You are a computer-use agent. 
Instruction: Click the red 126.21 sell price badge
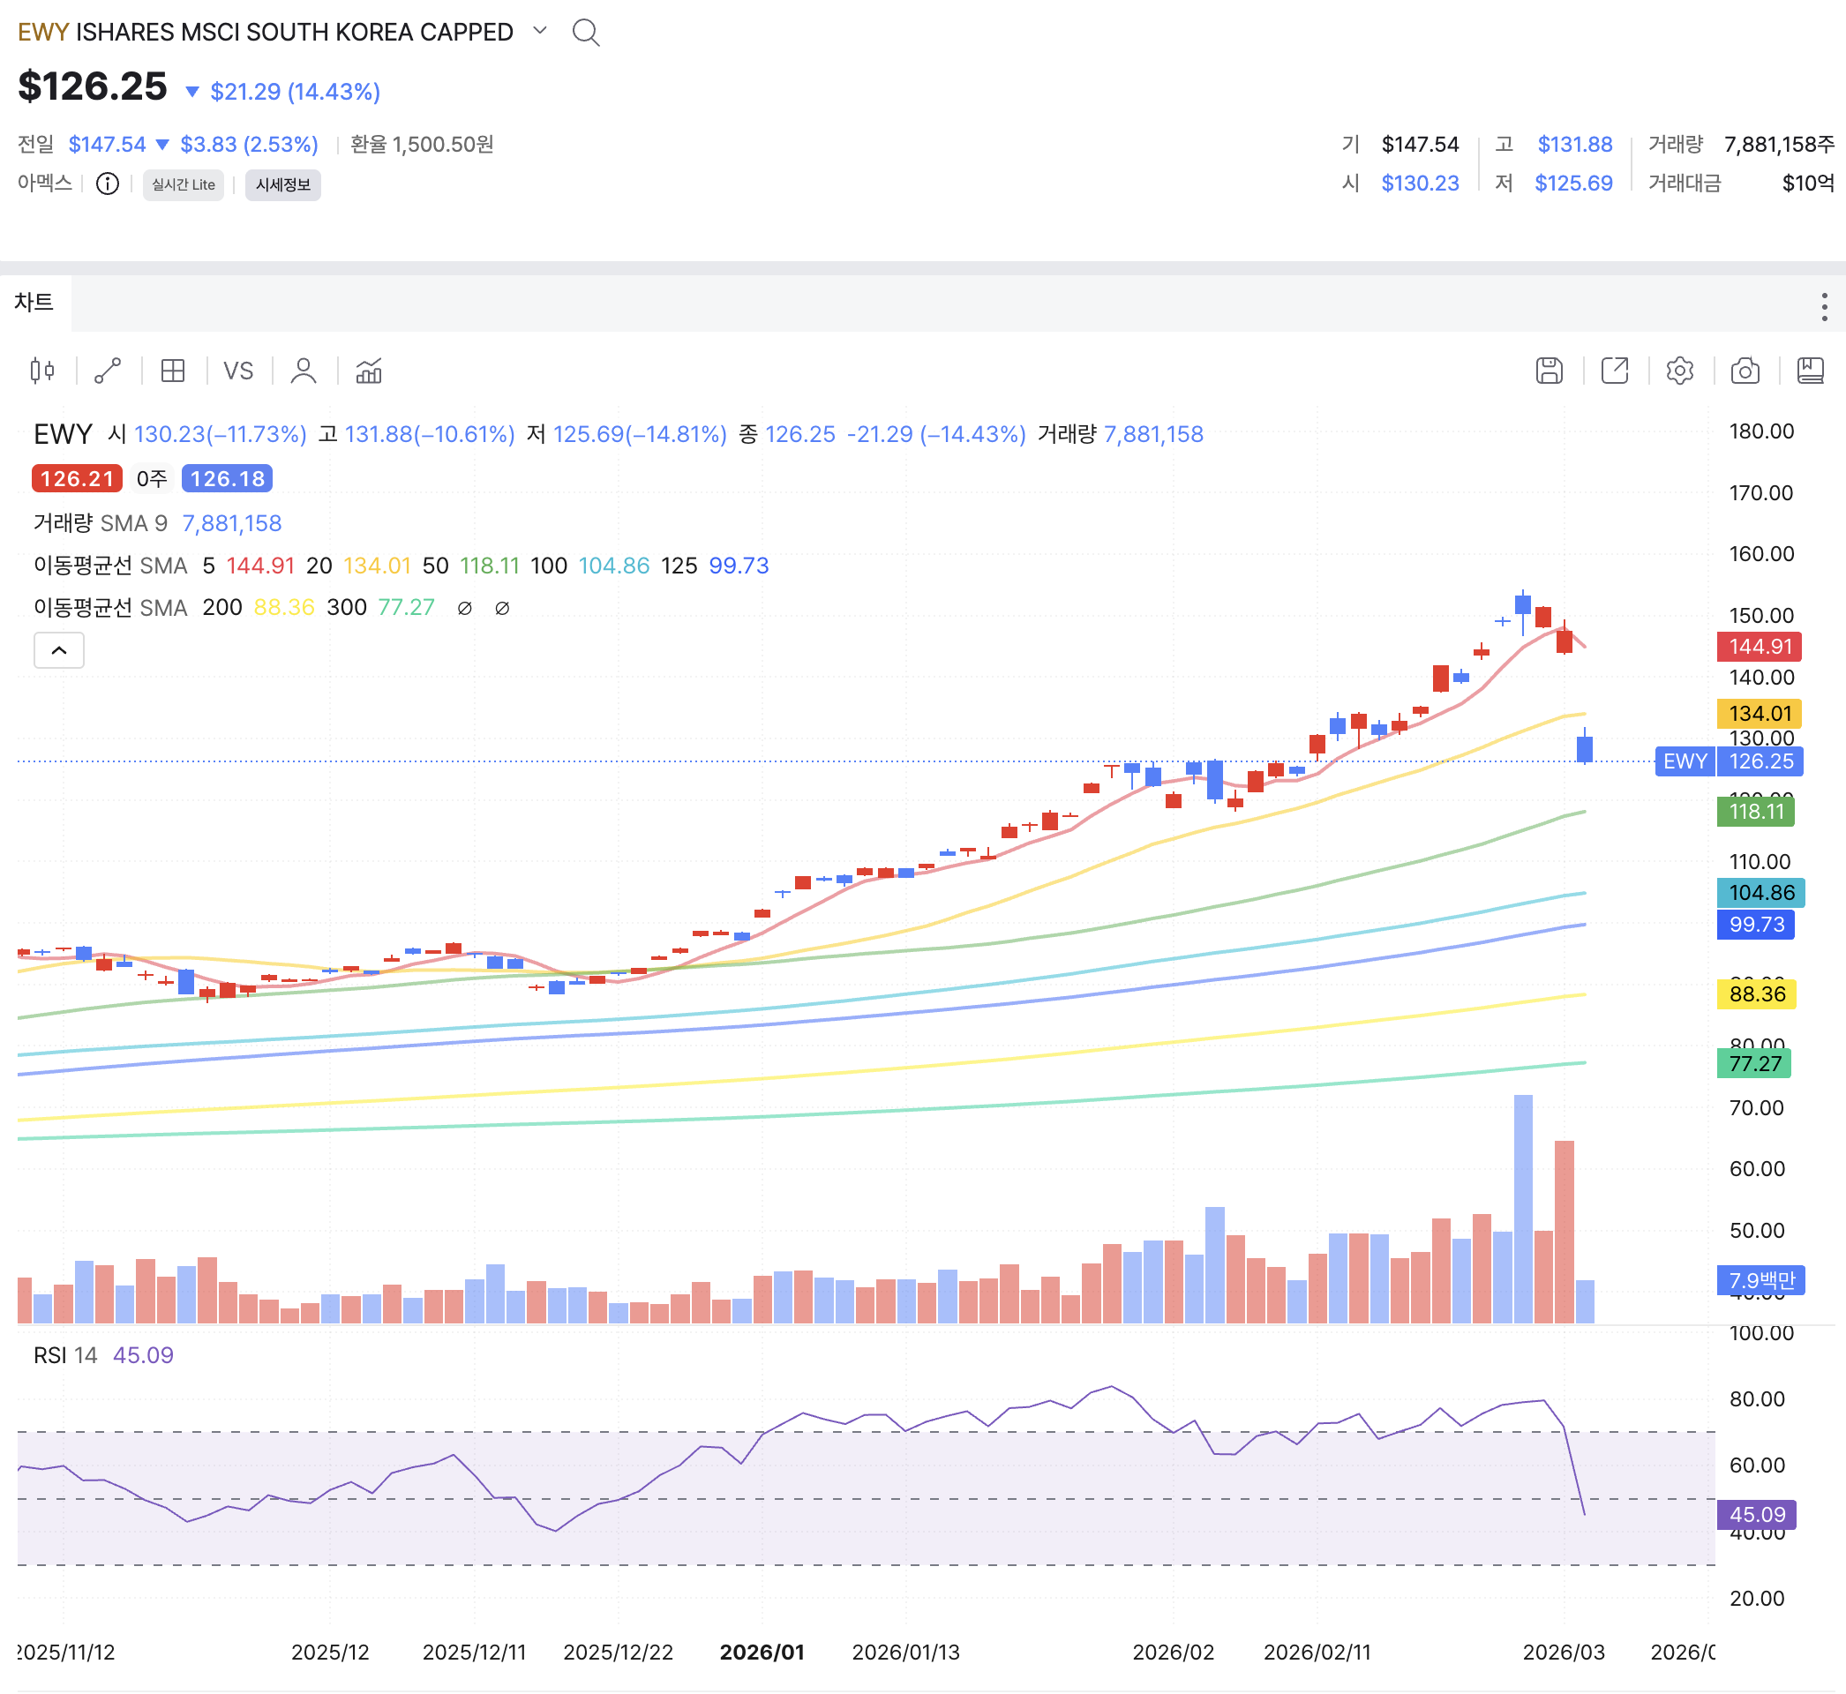[x=77, y=478]
